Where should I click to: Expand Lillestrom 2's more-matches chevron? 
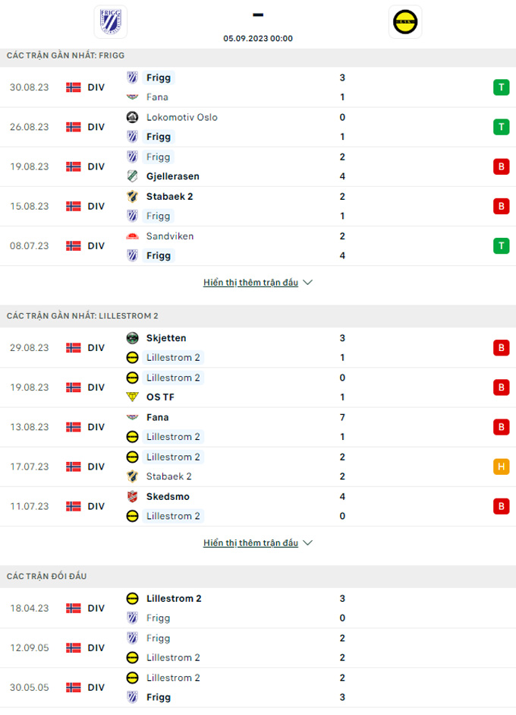pos(307,543)
